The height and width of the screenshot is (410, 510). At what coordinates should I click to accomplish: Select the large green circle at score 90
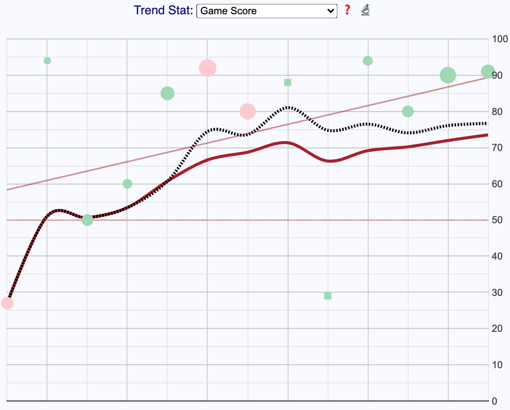448,75
